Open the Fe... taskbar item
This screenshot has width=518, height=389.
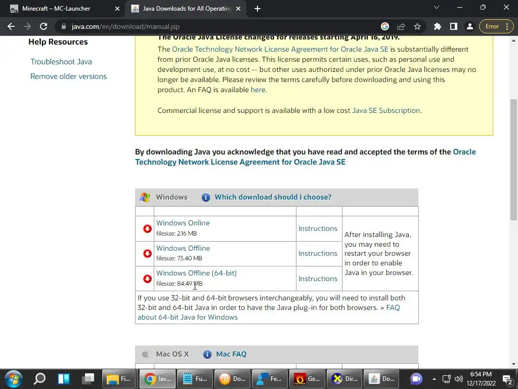tap(269, 379)
